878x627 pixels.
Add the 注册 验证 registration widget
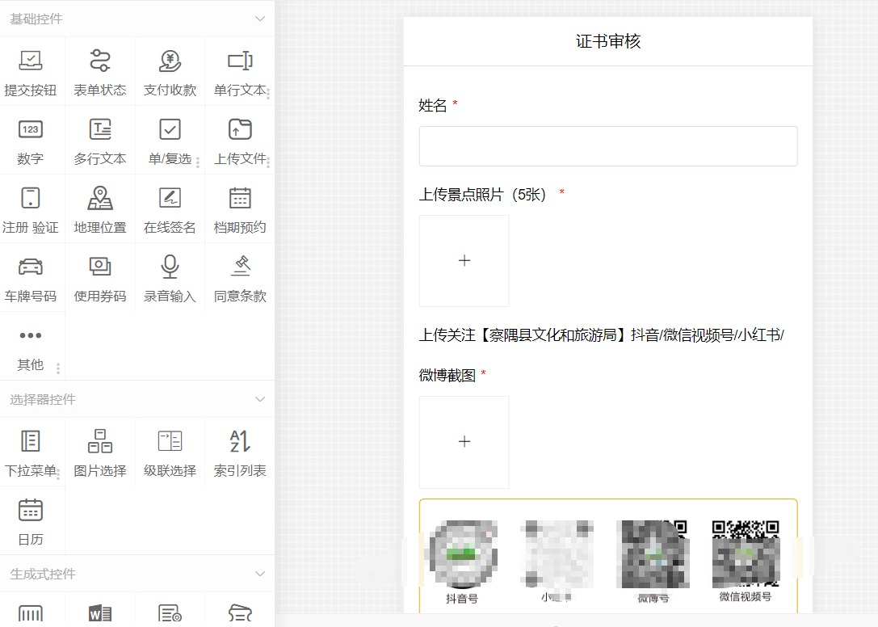pyautogui.click(x=30, y=210)
